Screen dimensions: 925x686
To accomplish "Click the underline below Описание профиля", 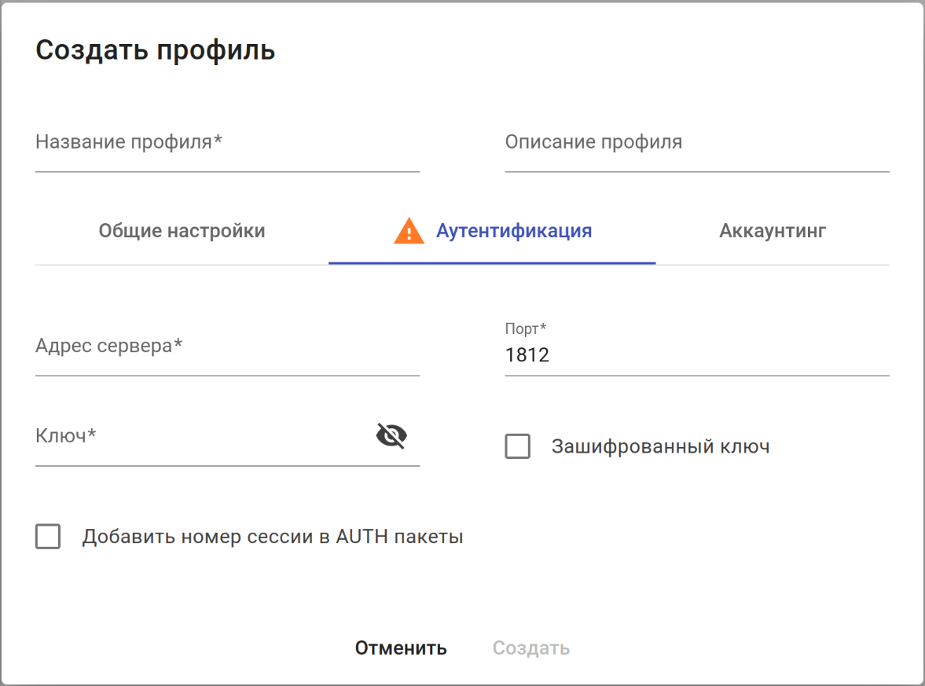I will pos(696,171).
